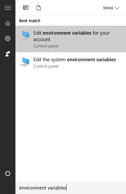Click the Cortana circle icon

click(8, 173)
